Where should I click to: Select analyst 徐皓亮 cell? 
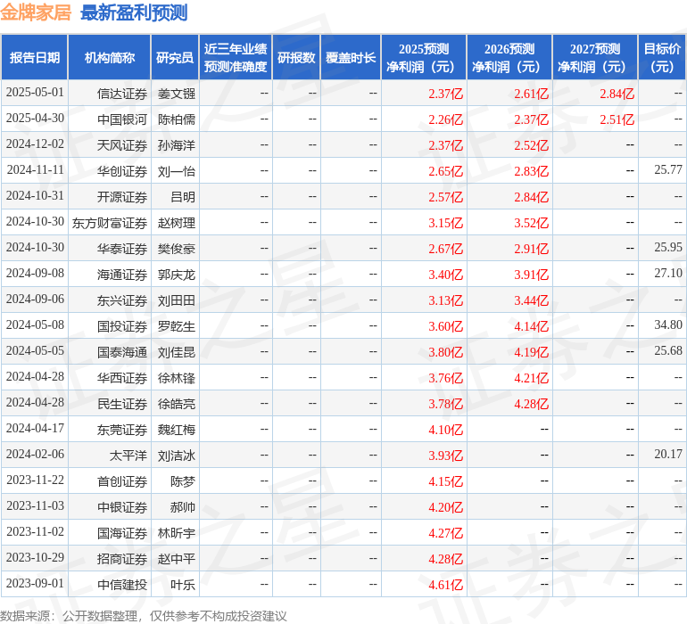click(177, 404)
